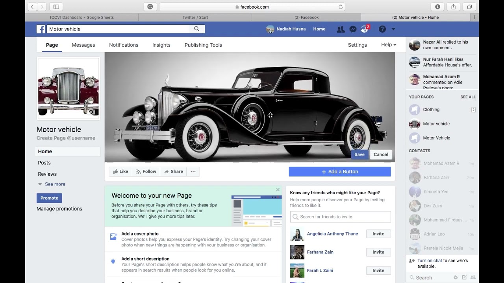
Task: Click the Promote button
Action: point(49,198)
